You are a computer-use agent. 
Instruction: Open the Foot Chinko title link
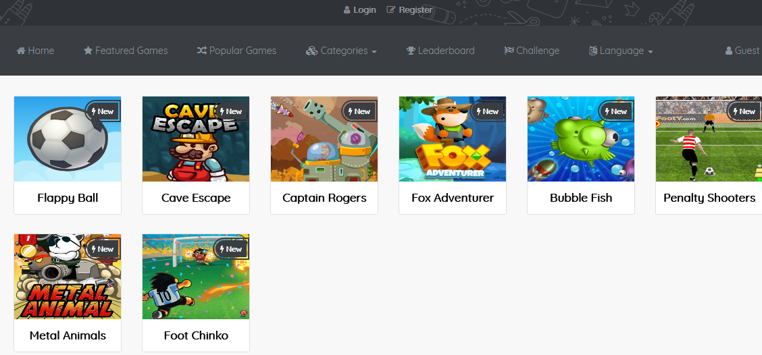click(x=196, y=335)
